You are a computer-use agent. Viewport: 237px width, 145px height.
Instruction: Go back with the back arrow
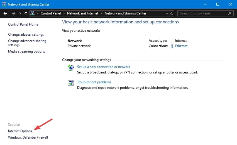[x=5, y=13]
